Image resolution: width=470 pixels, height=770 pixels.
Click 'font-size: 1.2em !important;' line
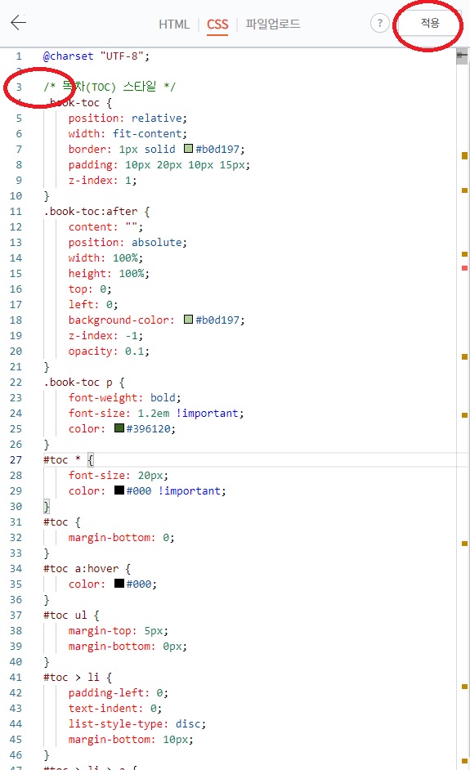click(x=156, y=413)
